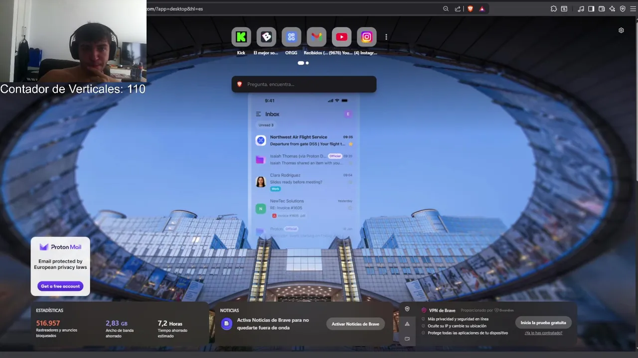Image resolution: width=638 pixels, height=358 pixels.
Task: Open the Instagram shortcut tile
Action: click(366, 37)
